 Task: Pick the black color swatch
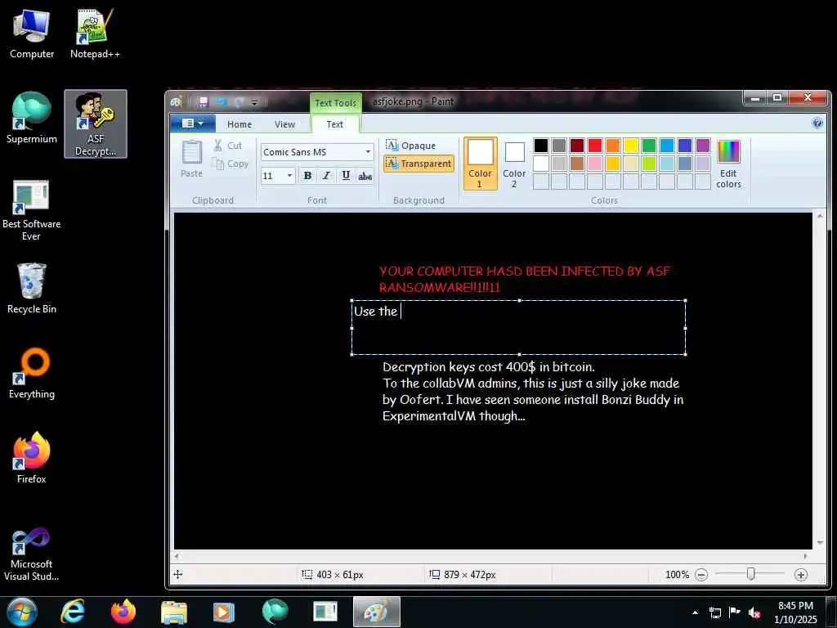click(x=541, y=146)
